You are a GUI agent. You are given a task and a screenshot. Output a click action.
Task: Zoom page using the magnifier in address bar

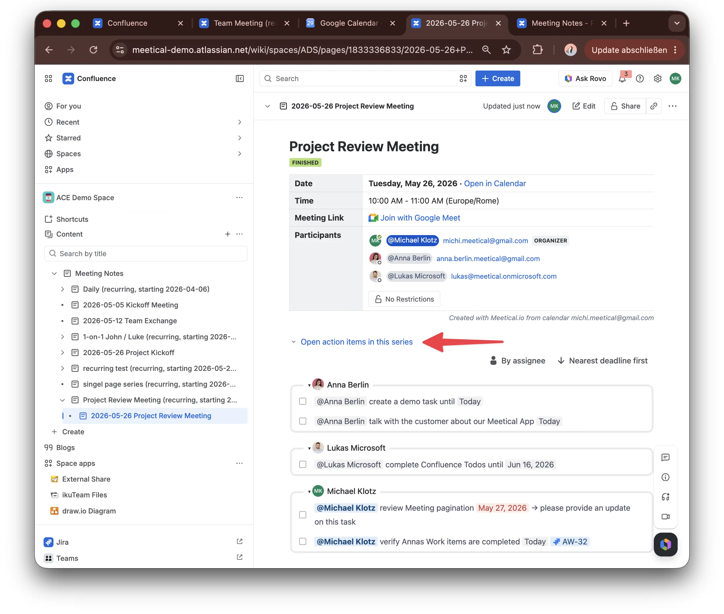pos(486,50)
